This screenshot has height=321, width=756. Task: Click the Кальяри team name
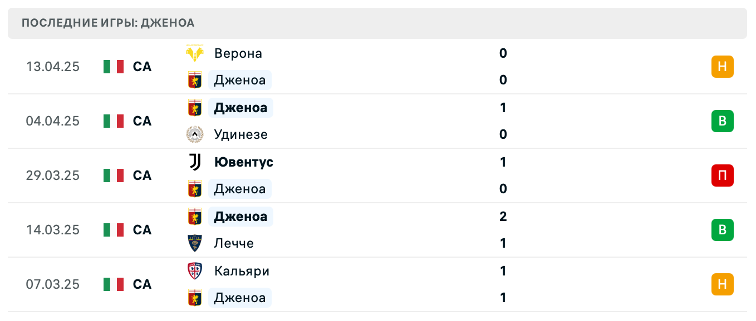(241, 271)
